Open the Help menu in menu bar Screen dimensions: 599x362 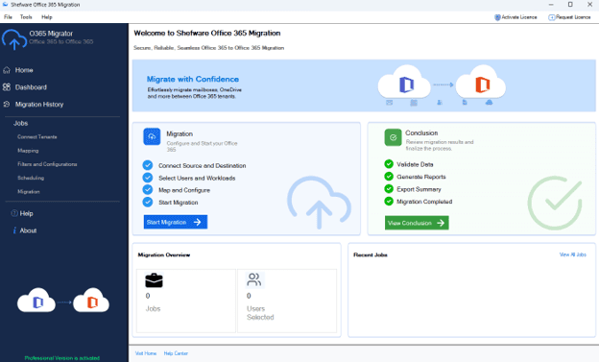[x=47, y=17]
